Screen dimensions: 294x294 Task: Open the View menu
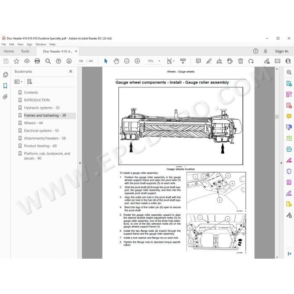pos(21,45)
